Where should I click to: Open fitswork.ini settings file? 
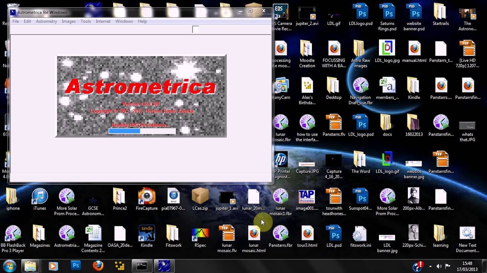[x=361, y=237]
